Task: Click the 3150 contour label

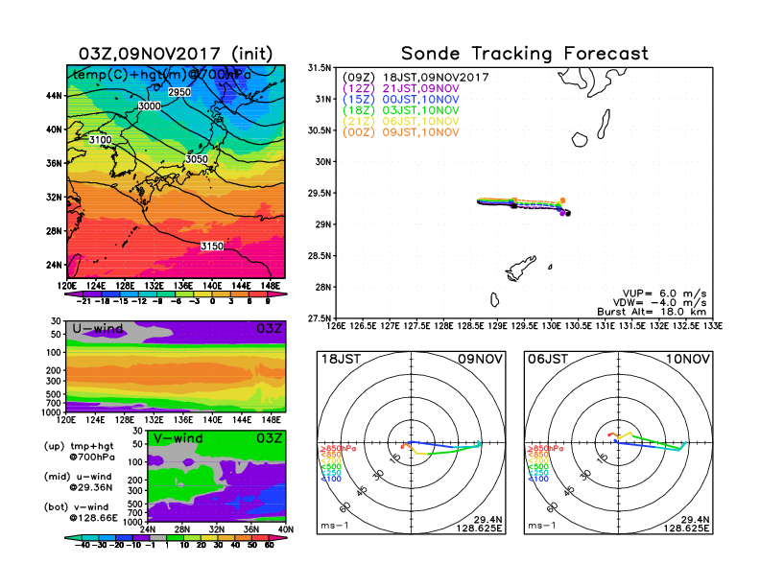Action: tap(212, 247)
